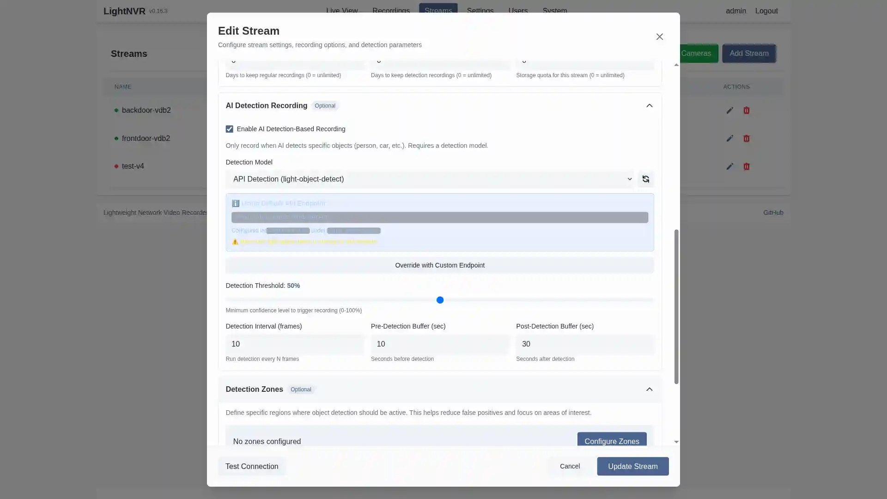
Task: Click edit pencil icon for test-v4
Action: pyautogui.click(x=729, y=166)
